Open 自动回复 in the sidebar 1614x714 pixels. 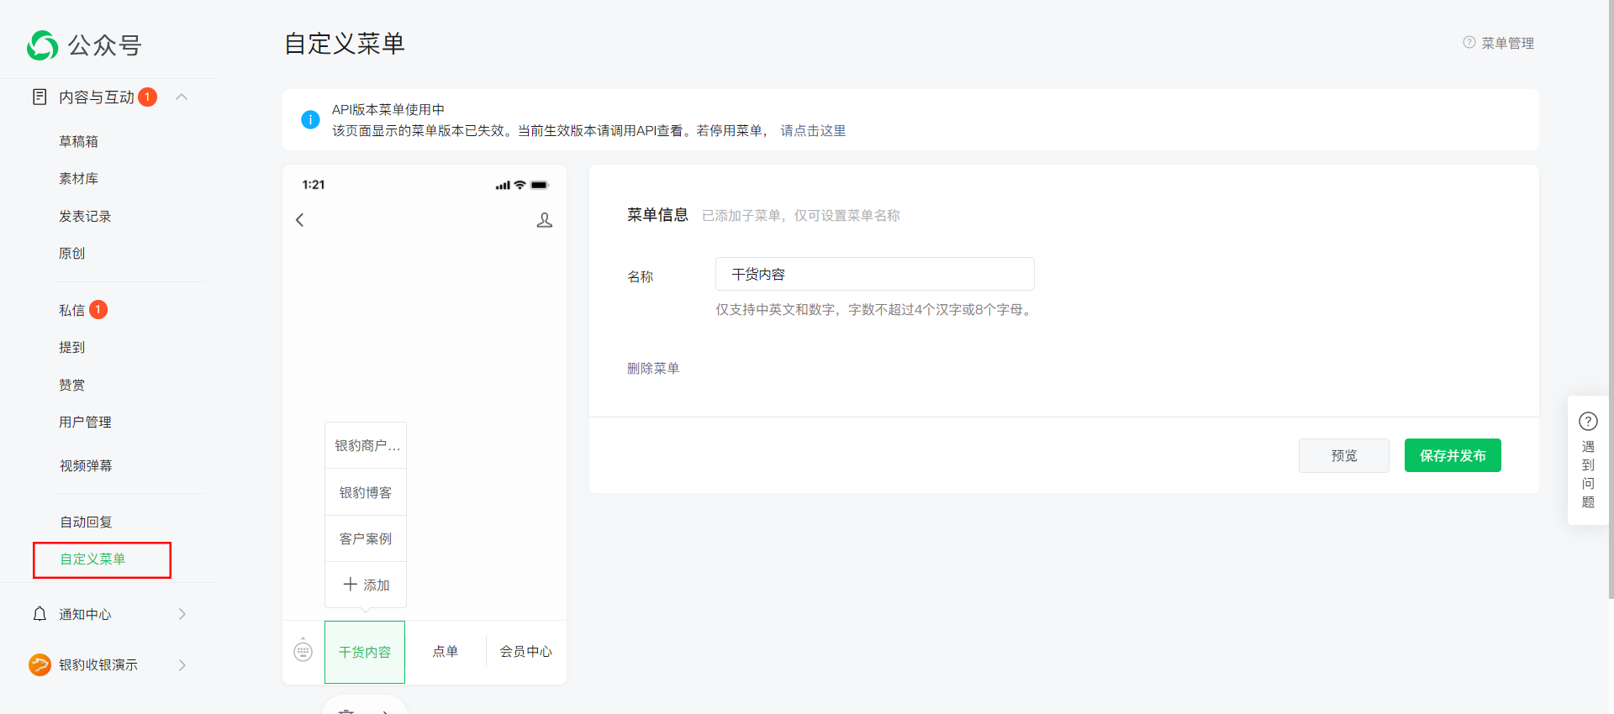[x=86, y=522]
